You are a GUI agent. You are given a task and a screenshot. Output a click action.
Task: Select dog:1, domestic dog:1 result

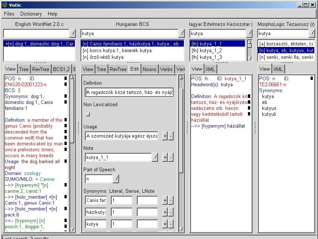click(x=39, y=44)
